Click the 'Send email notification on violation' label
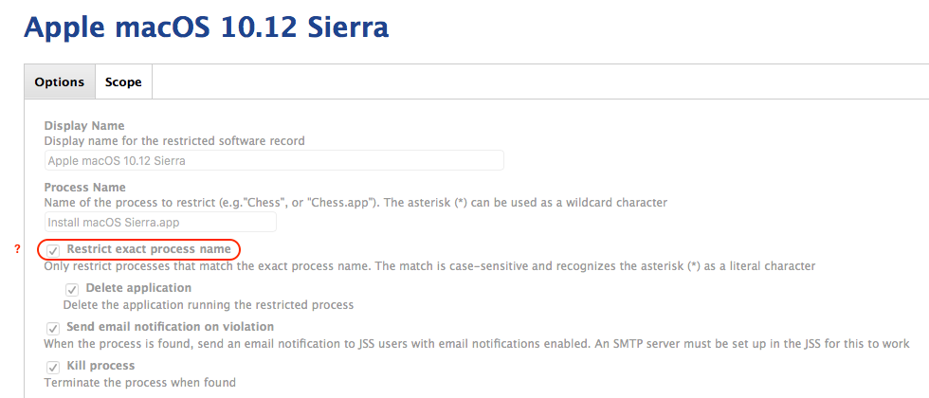 pyautogui.click(x=170, y=326)
